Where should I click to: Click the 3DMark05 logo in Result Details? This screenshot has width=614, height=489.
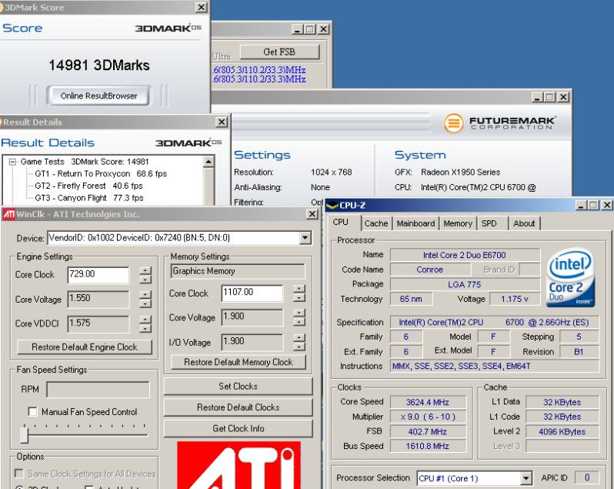pyautogui.click(x=189, y=142)
